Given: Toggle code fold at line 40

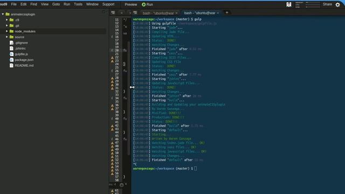Looking at the screenshot, I should [112, 119].
